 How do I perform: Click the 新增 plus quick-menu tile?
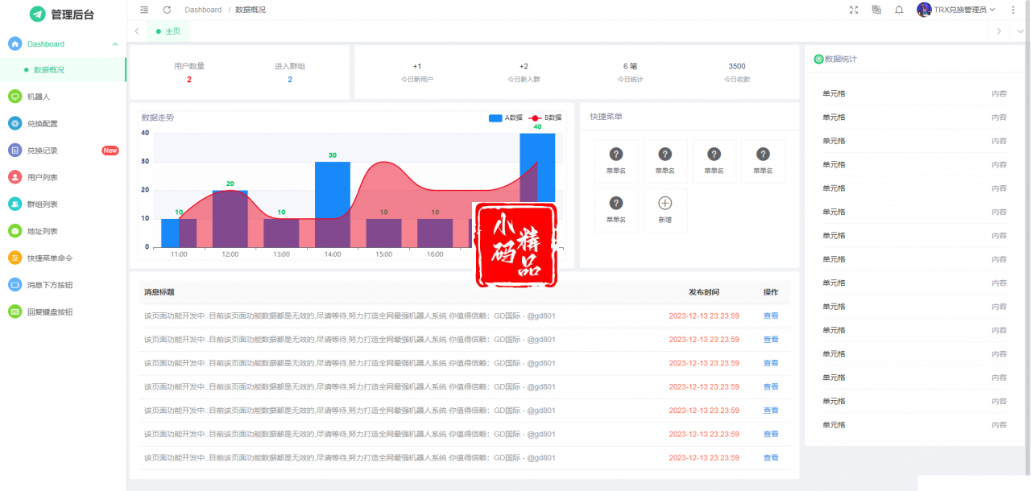coord(665,210)
